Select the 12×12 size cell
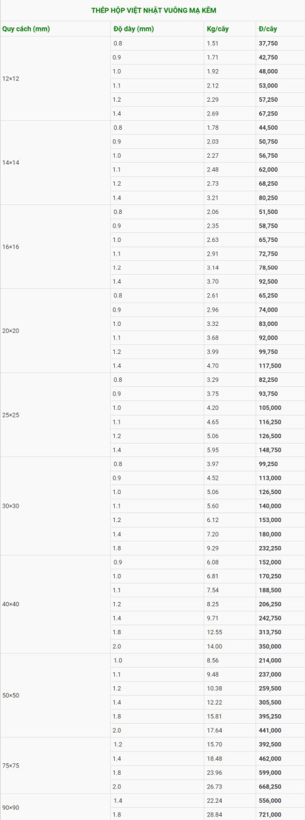Viewport: 305px width, 820px height. tap(55, 79)
